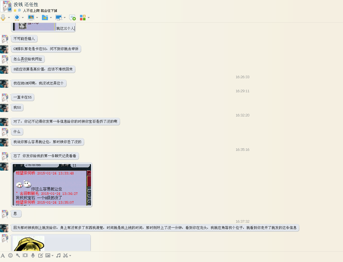
Task: Click the message starting with 我说你那么容易就让位
Action: (x=47, y=142)
